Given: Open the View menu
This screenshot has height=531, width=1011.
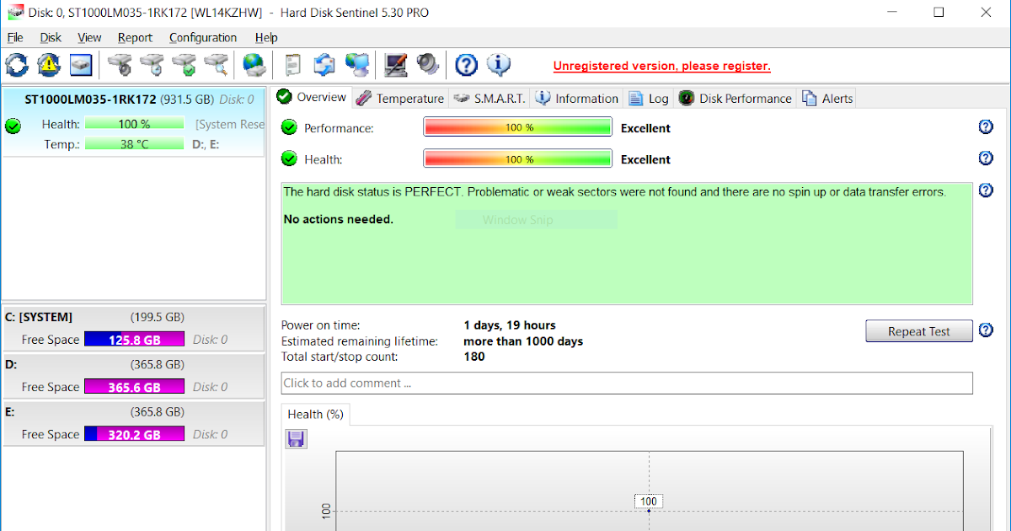Looking at the screenshot, I should 89,37.
